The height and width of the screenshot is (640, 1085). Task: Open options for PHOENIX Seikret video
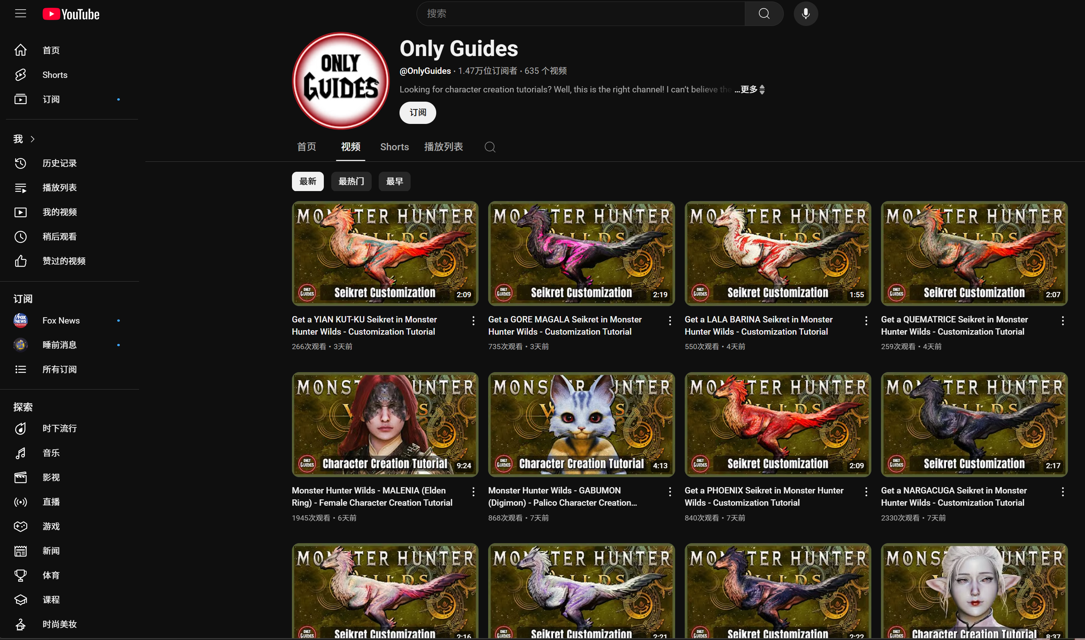tap(866, 492)
